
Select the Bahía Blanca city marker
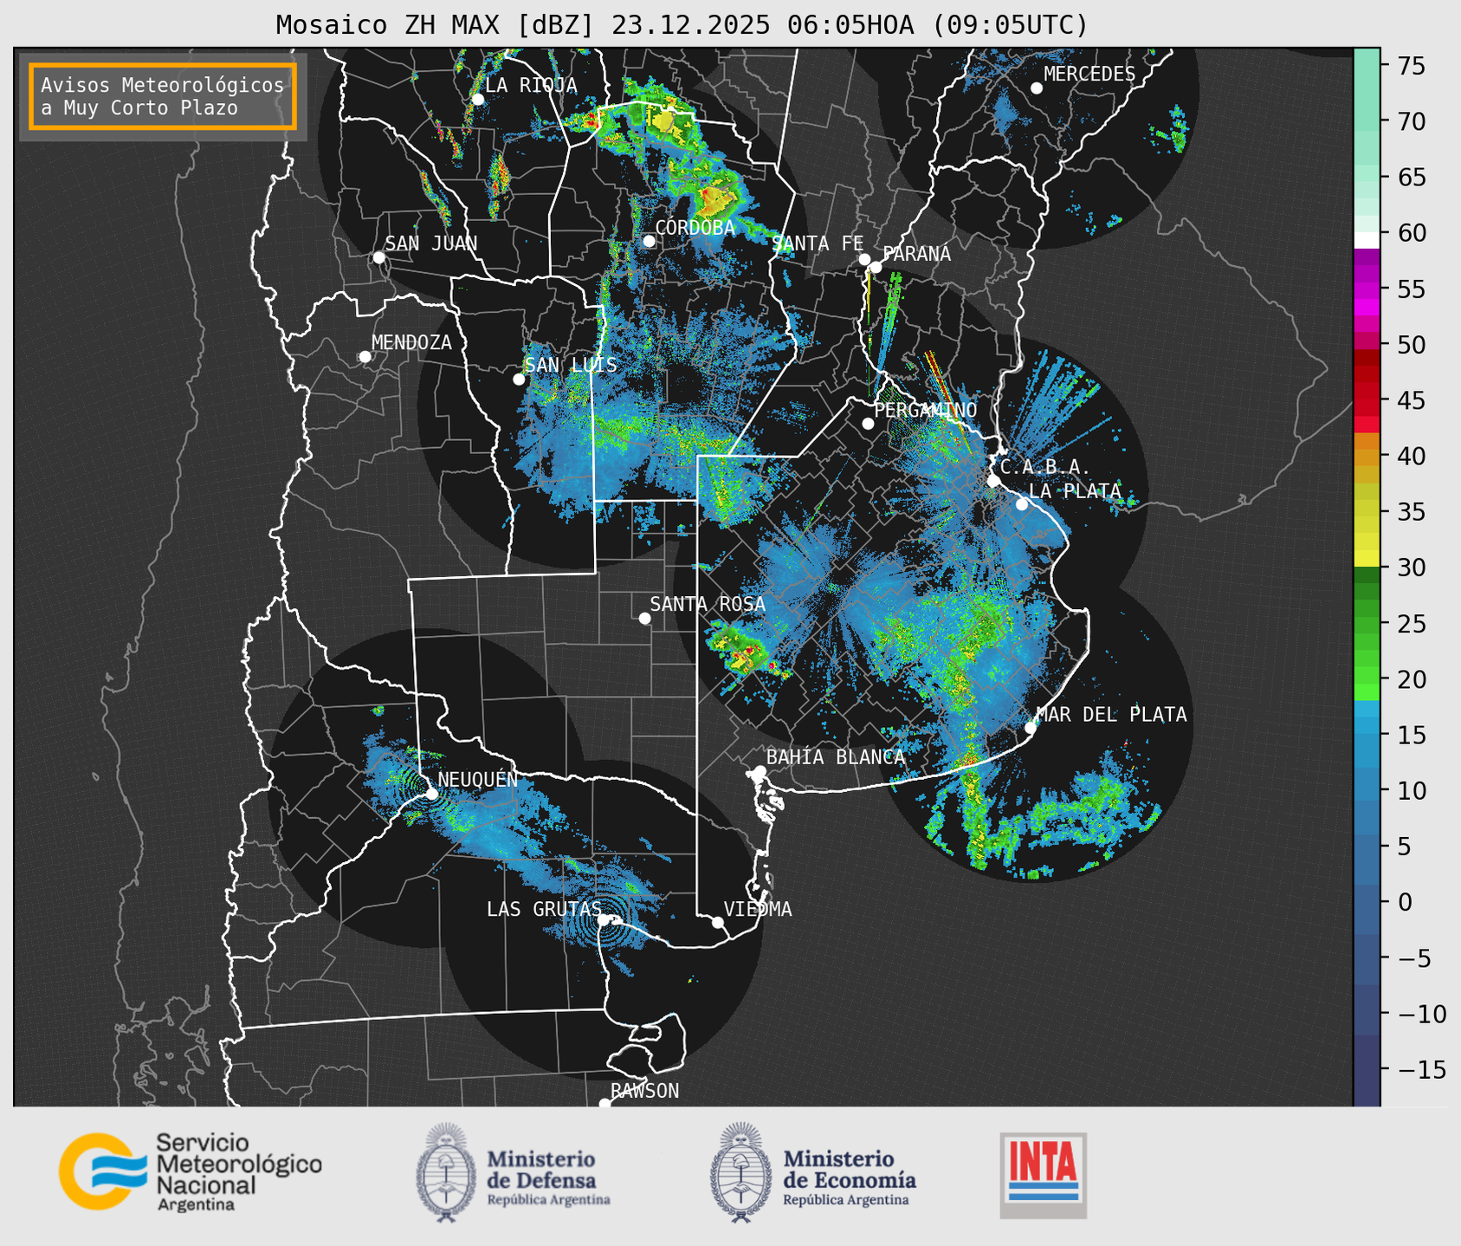(760, 771)
